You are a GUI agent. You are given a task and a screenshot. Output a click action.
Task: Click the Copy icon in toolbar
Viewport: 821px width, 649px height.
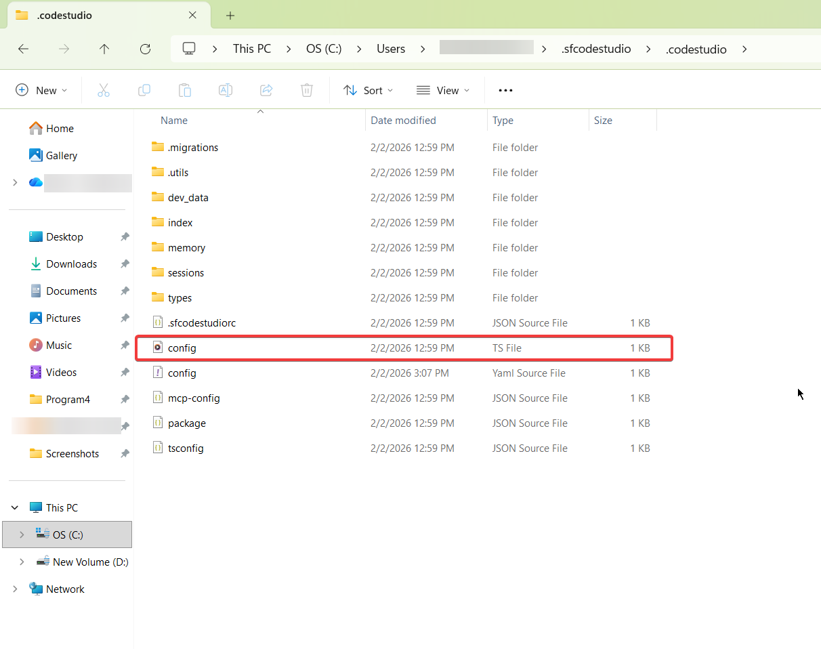pos(144,90)
